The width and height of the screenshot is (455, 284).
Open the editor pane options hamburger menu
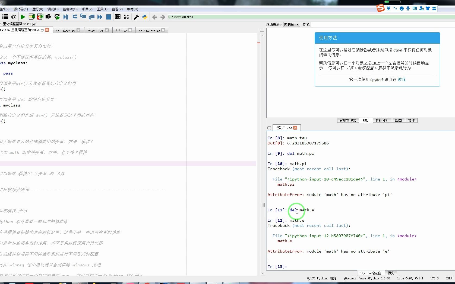point(262,30)
